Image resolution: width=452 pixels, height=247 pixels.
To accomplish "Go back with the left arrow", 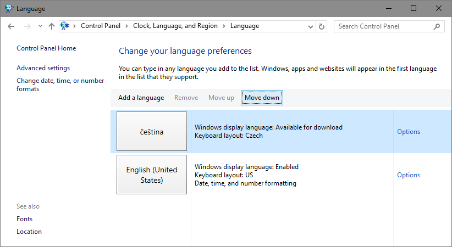I will point(11,26).
